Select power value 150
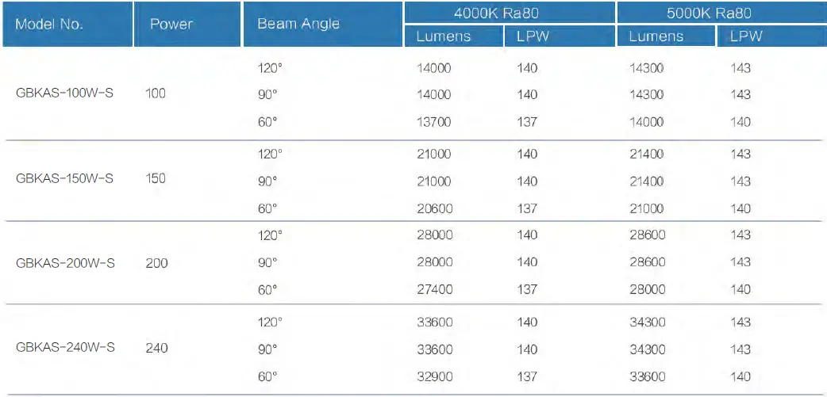 (156, 178)
